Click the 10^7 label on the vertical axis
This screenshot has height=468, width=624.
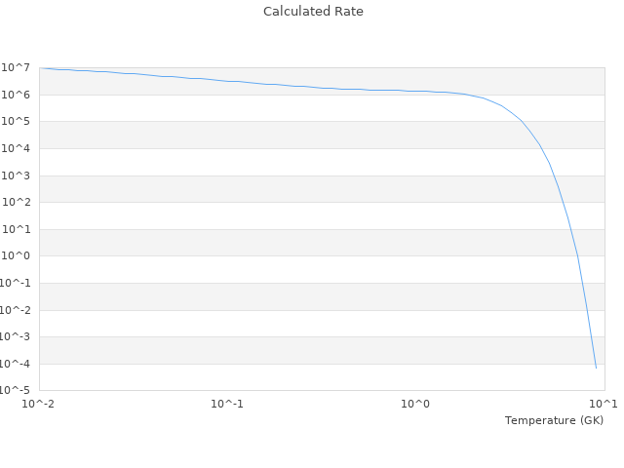click(18, 67)
